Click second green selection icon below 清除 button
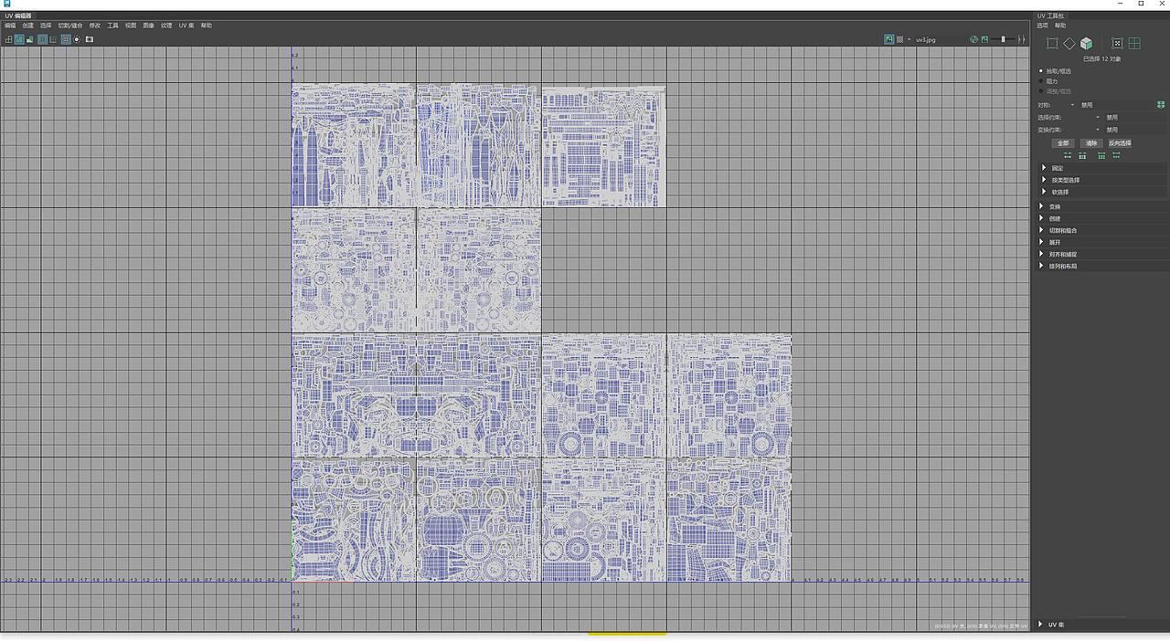1170x641 pixels. click(1082, 155)
